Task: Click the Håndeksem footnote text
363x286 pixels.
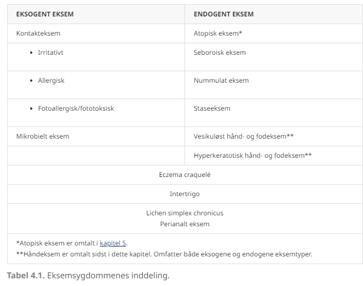Action: click(x=164, y=254)
